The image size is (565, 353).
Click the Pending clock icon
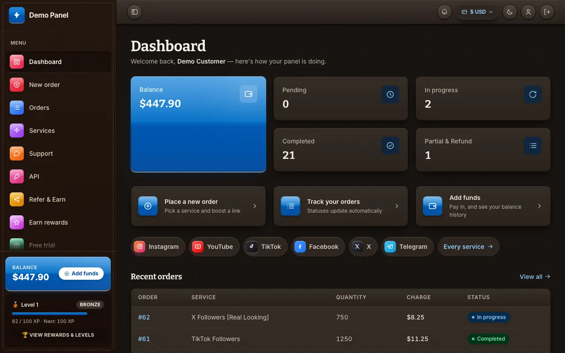(x=390, y=94)
